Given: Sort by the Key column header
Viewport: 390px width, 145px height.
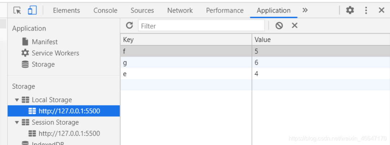Looking at the screenshot, I should pyautogui.click(x=186, y=39).
